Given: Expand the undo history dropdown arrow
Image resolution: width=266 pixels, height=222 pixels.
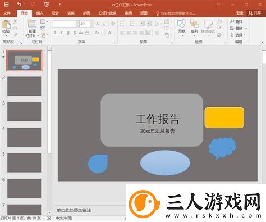Looking at the screenshot, I should (25, 4).
